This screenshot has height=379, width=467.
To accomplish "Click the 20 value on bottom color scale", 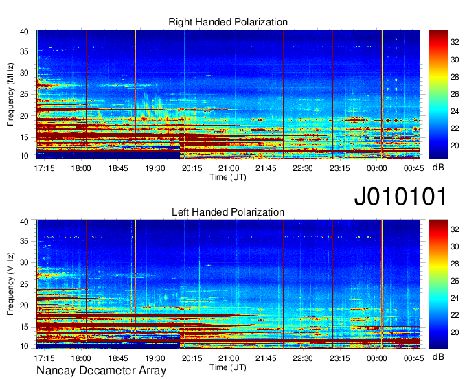I will click(455, 332).
